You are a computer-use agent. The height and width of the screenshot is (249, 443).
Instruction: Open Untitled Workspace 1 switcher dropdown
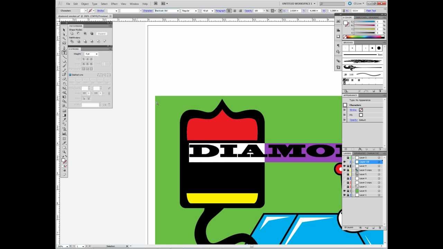click(x=299, y=3)
